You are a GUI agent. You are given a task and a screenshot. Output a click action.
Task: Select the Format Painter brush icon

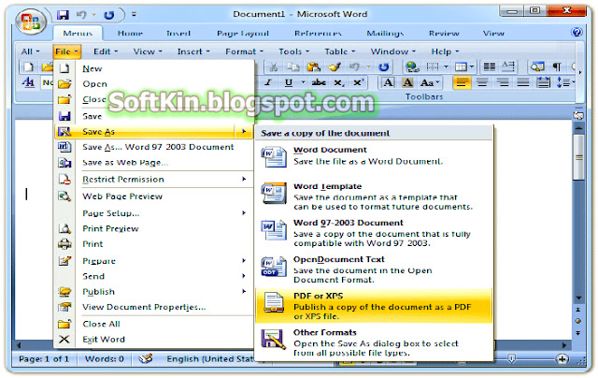tap(335, 67)
